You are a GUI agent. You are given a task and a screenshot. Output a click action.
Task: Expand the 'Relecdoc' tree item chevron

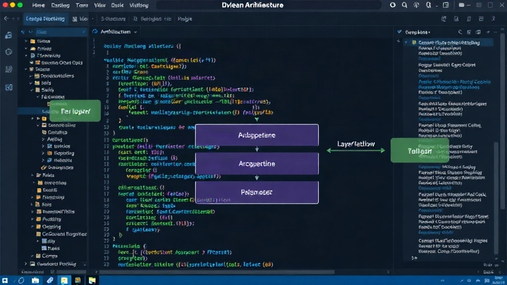point(44,160)
